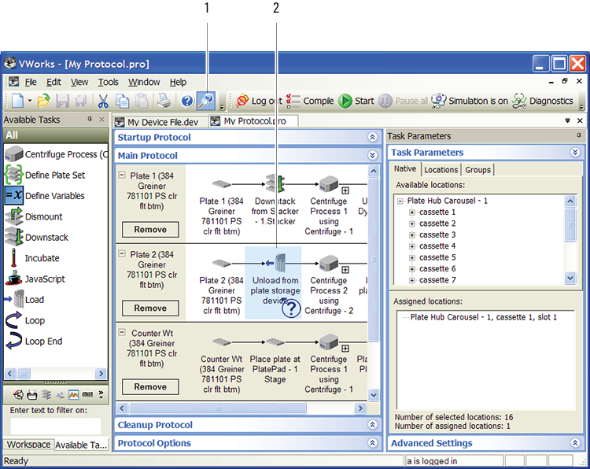Select the Incubate task
Image resolution: width=590 pixels, height=469 pixels.
click(x=33, y=258)
